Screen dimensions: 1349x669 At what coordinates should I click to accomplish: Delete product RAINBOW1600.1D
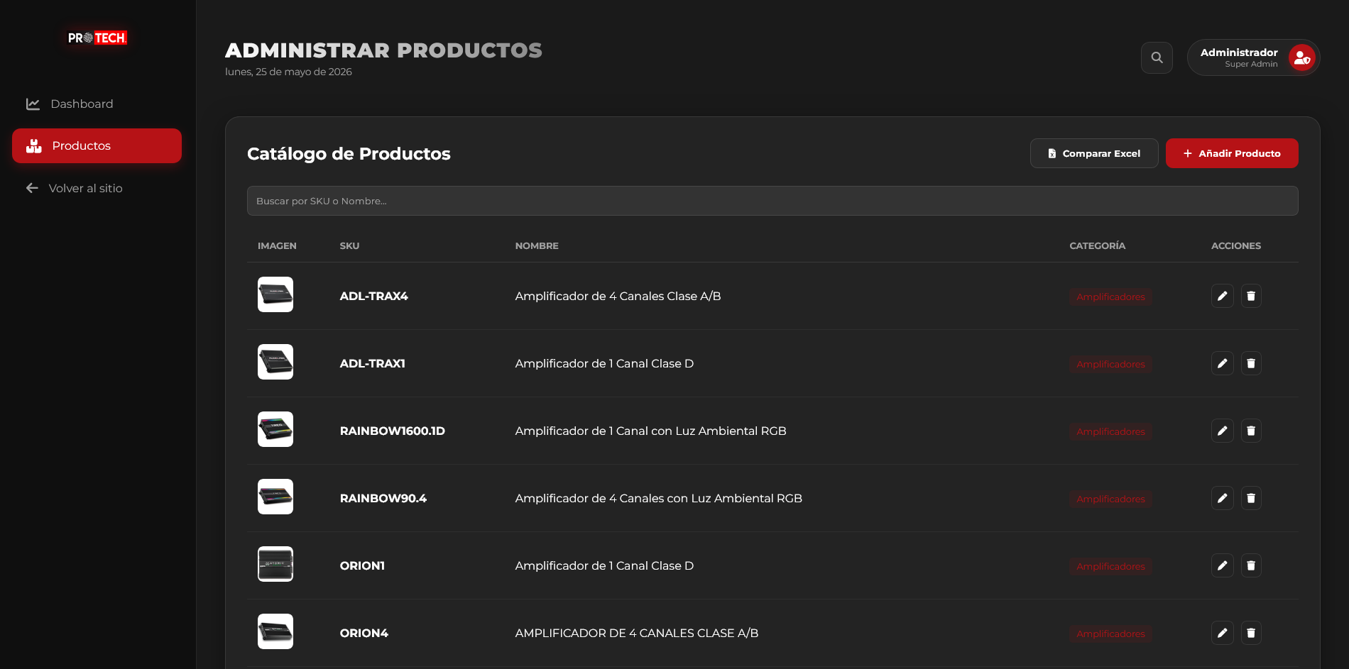(x=1251, y=431)
